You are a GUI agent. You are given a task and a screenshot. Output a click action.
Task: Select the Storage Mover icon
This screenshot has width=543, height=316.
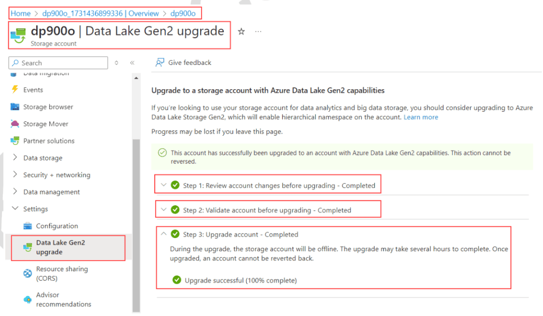pyautogui.click(x=15, y=124)
